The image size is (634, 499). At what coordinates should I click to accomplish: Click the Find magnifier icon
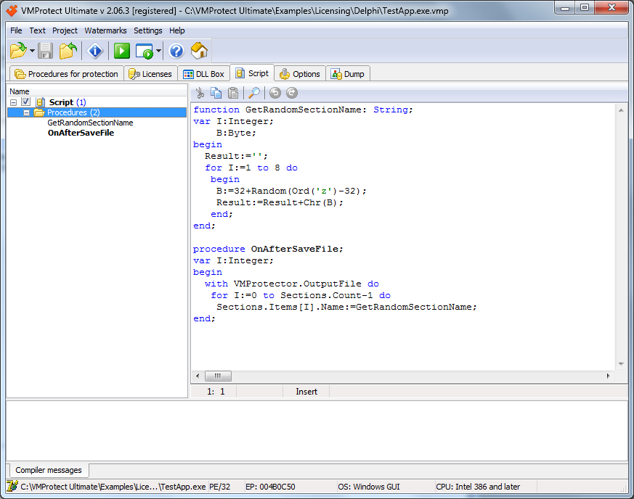click(x=254, y=94)
